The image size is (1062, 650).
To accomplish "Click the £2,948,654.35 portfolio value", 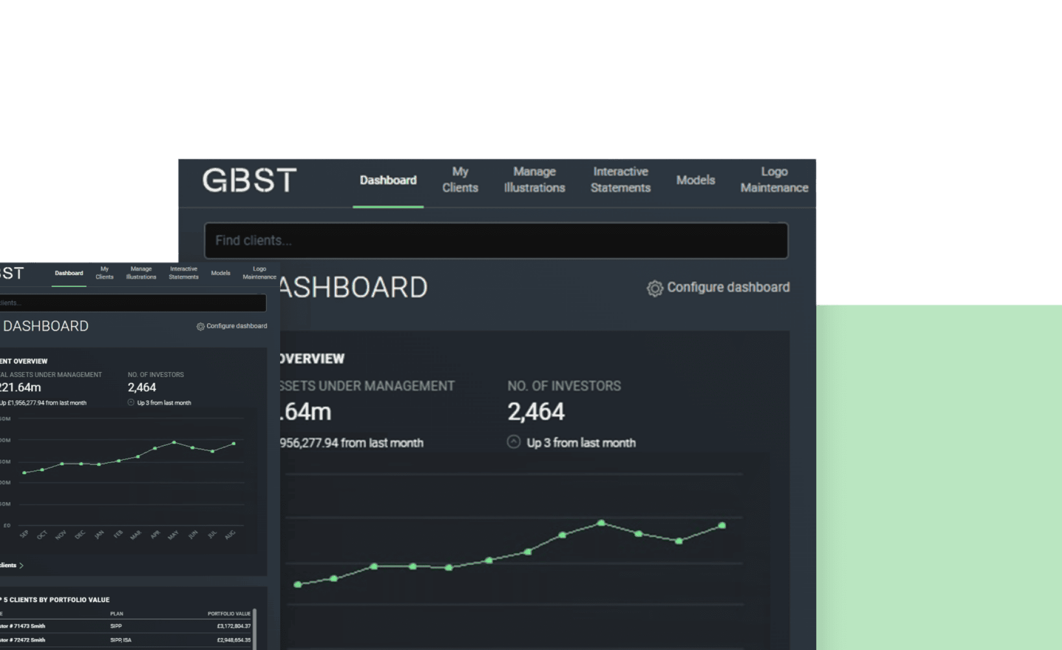I will pos(234,640).
